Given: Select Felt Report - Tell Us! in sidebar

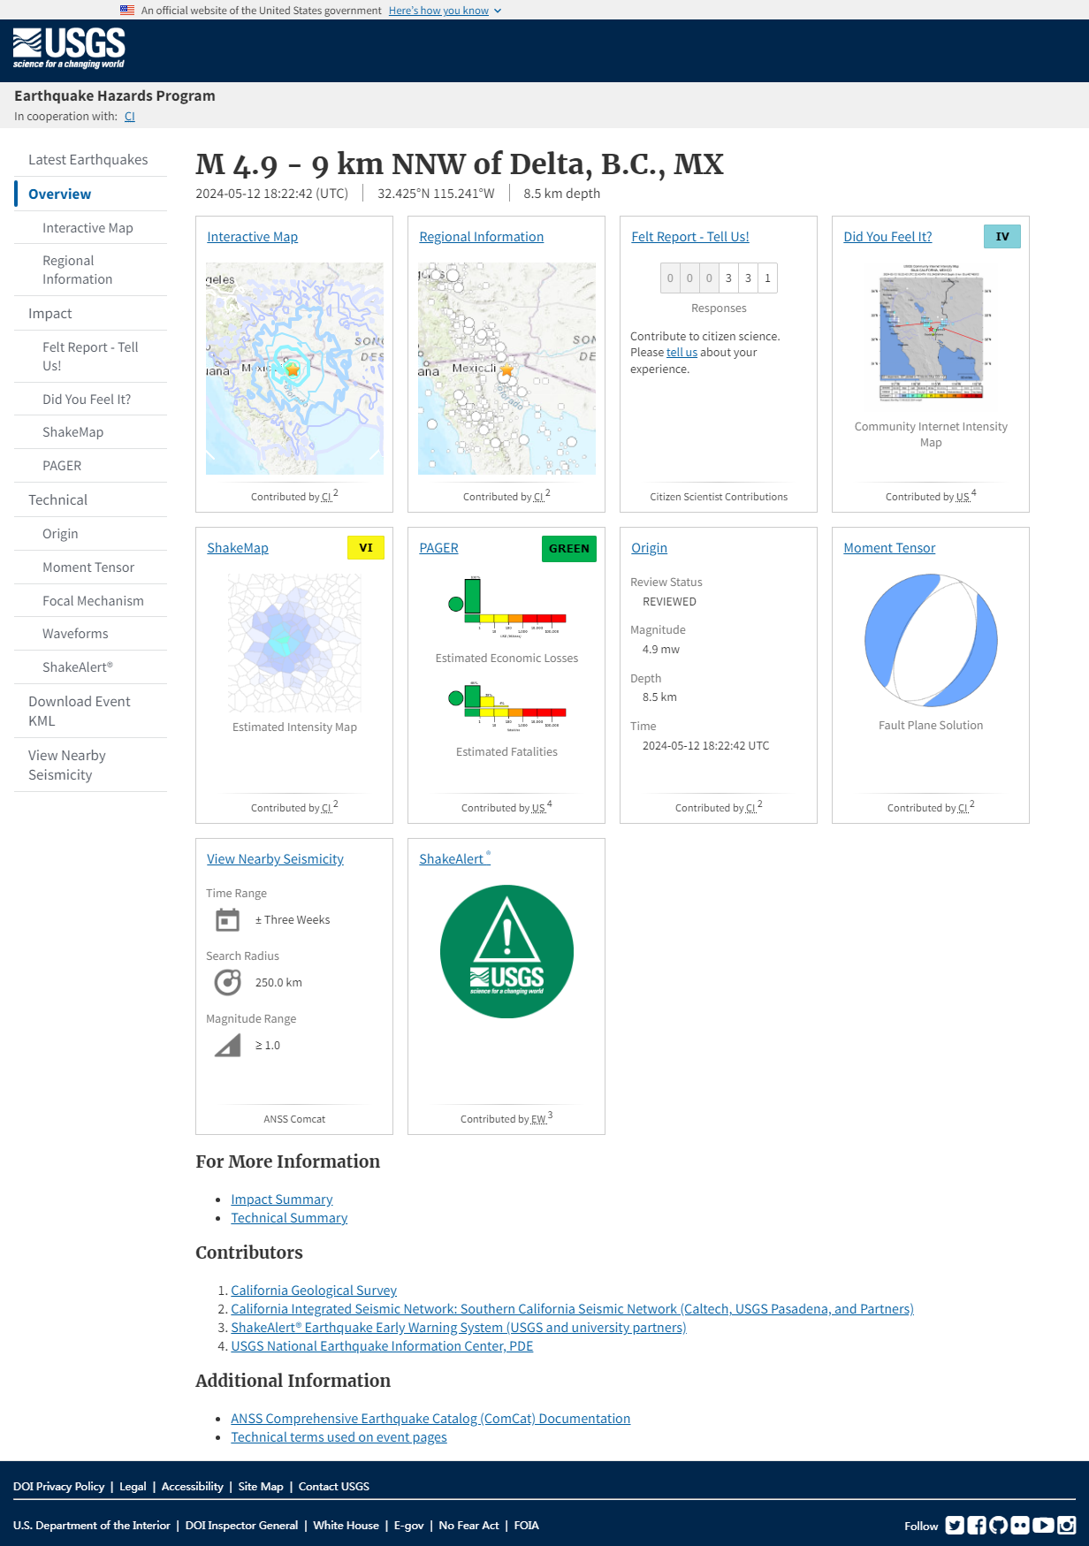Looking at the screenshot, I should (x=90, y=356).
